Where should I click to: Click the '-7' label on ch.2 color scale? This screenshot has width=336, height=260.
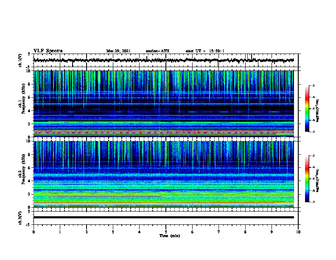tap(313, 202)
